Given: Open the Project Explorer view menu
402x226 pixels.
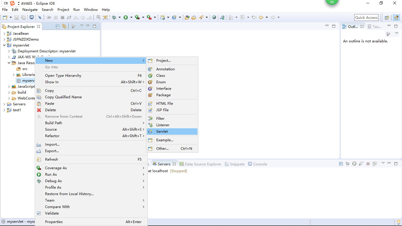Looking at the screenshot, I should (82, 26).
